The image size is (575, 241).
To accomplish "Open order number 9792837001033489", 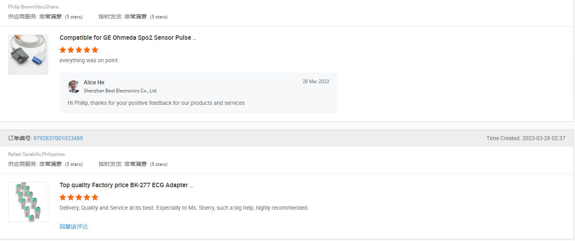I will pyautogui.click(x=58, y=138).
